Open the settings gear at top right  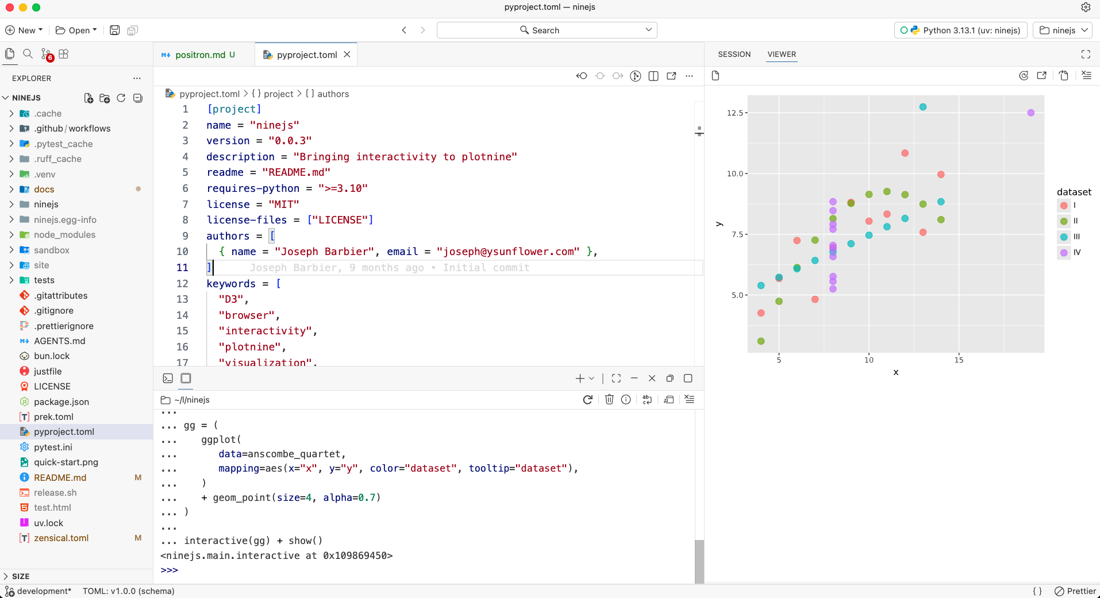[x=1086, y=7]
